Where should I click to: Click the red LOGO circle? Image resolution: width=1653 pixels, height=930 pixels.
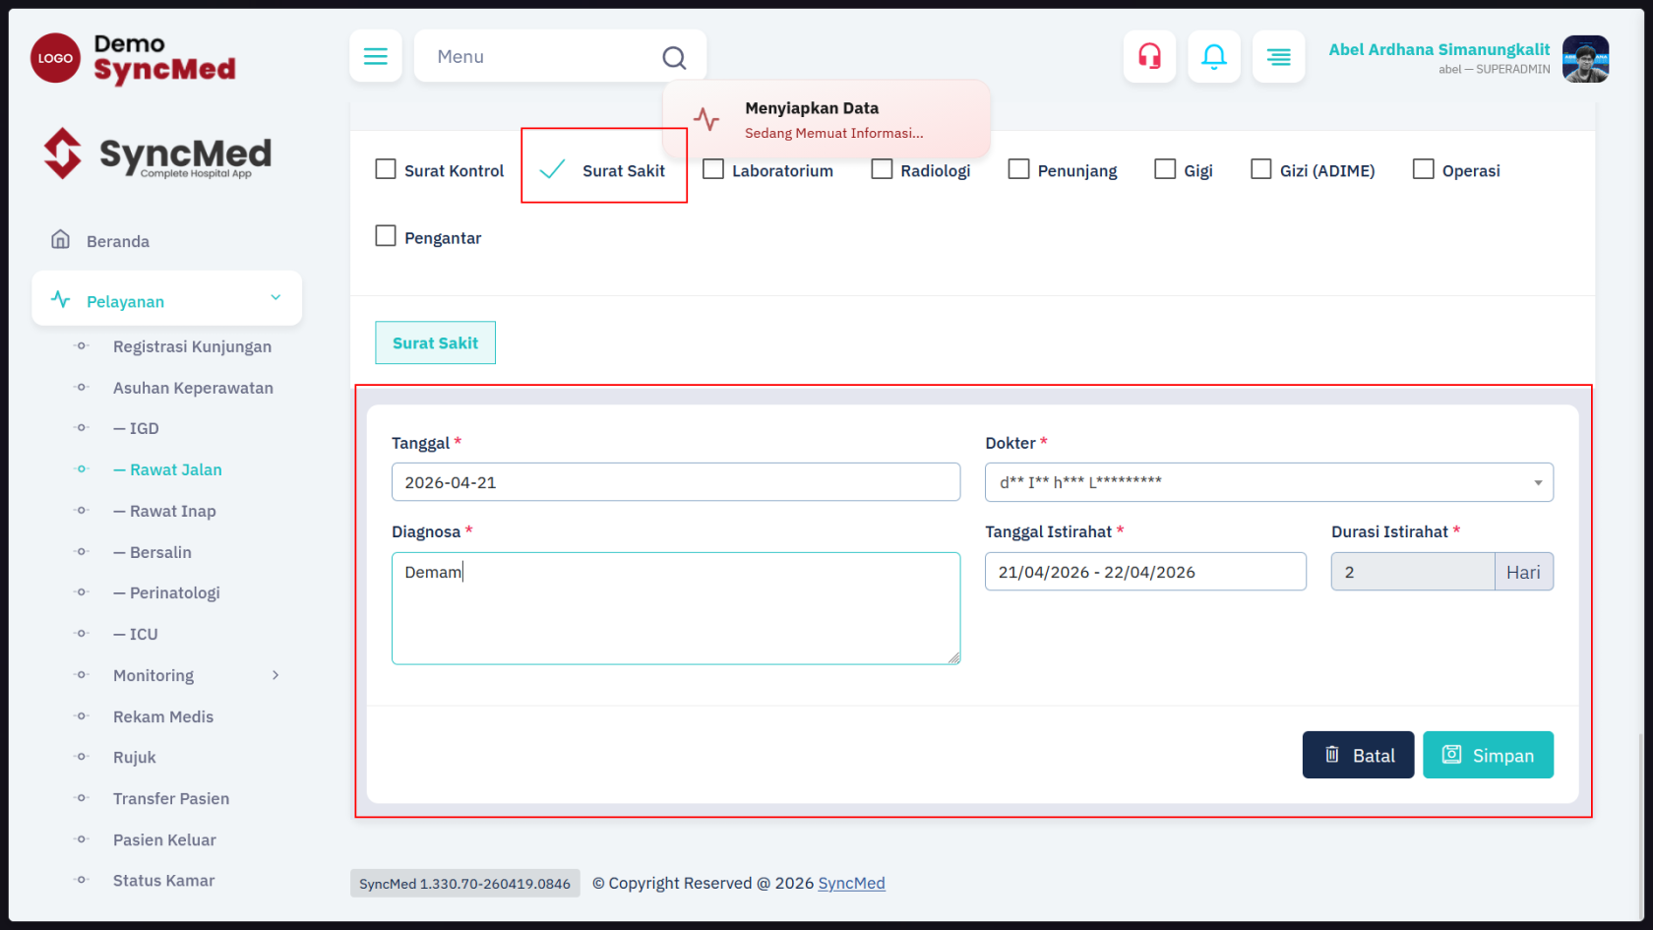pyautogui.click(x=55, y=58)
